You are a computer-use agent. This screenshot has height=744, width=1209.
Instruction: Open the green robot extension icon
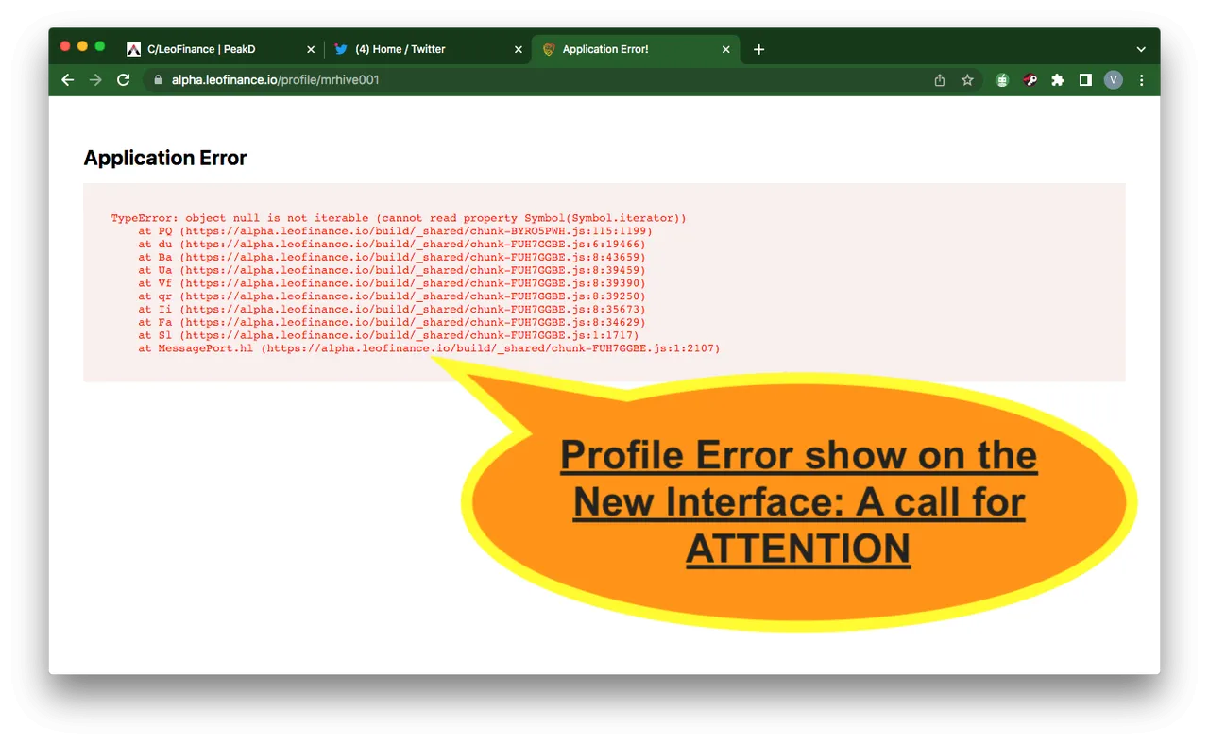point(1002,80)
